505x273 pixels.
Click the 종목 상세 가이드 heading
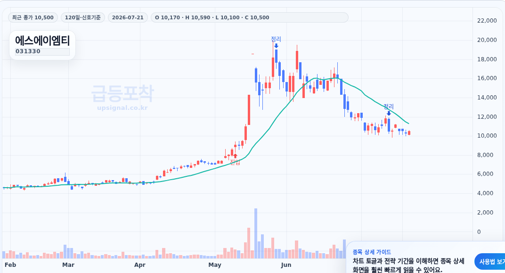(372, 252)
